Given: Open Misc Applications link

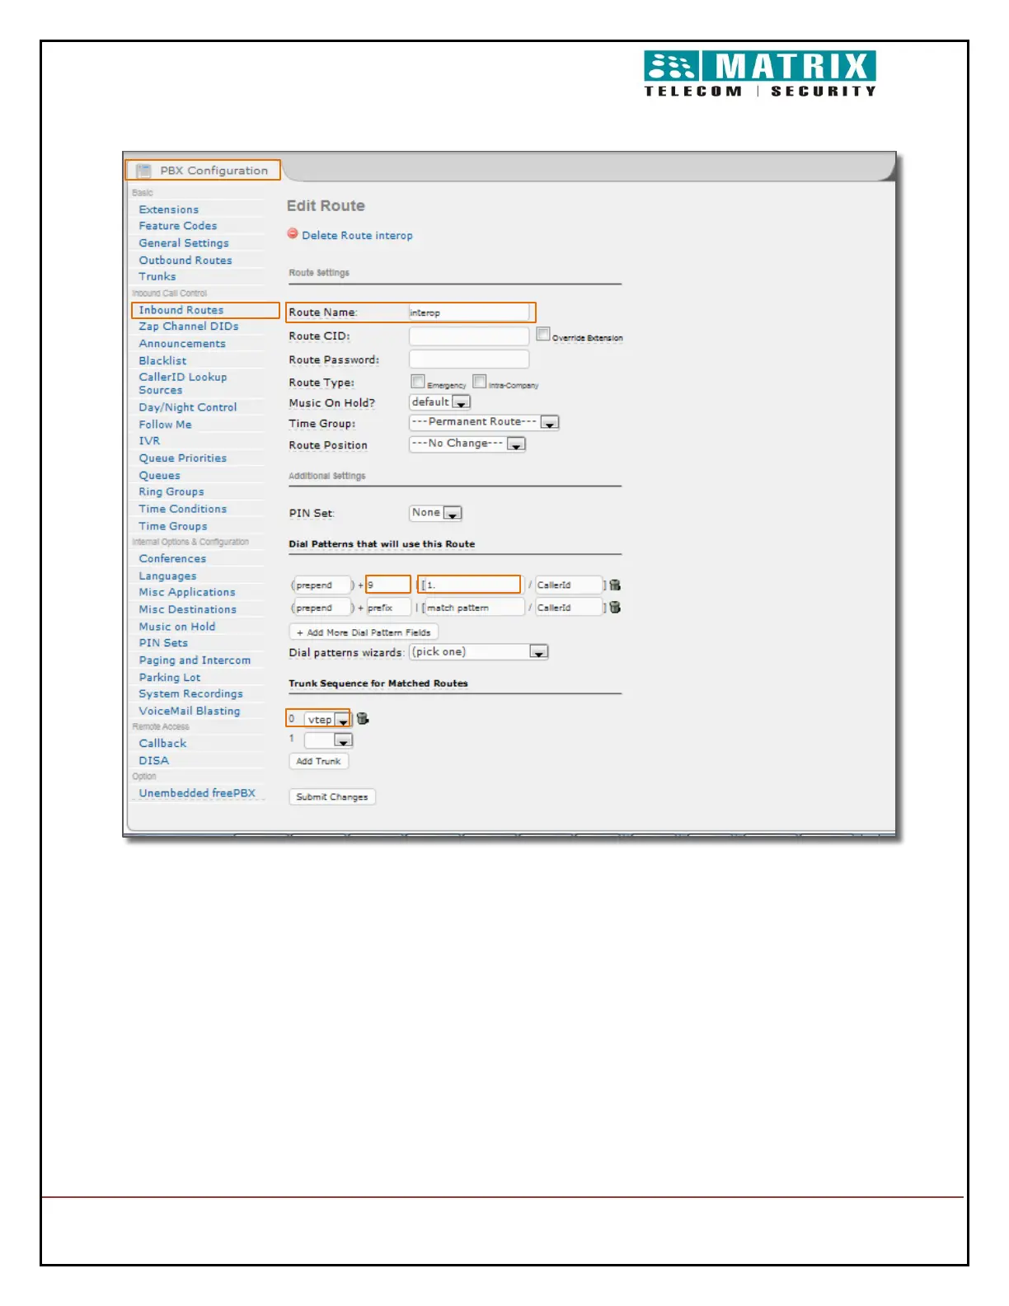Looking at the screenshot, I should (187, 593).
